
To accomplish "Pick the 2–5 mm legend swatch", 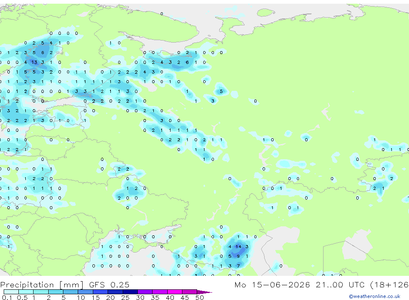I will 56,292.
